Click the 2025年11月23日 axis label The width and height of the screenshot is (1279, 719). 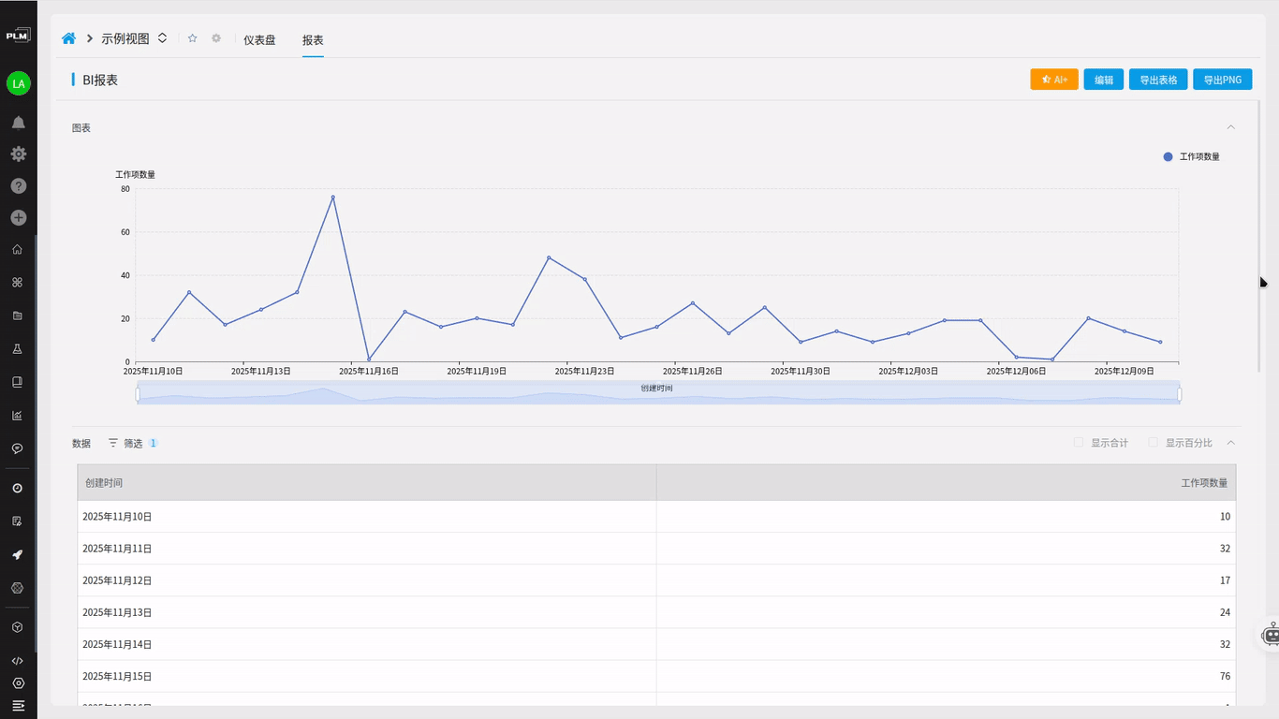[x=584, y=372]
